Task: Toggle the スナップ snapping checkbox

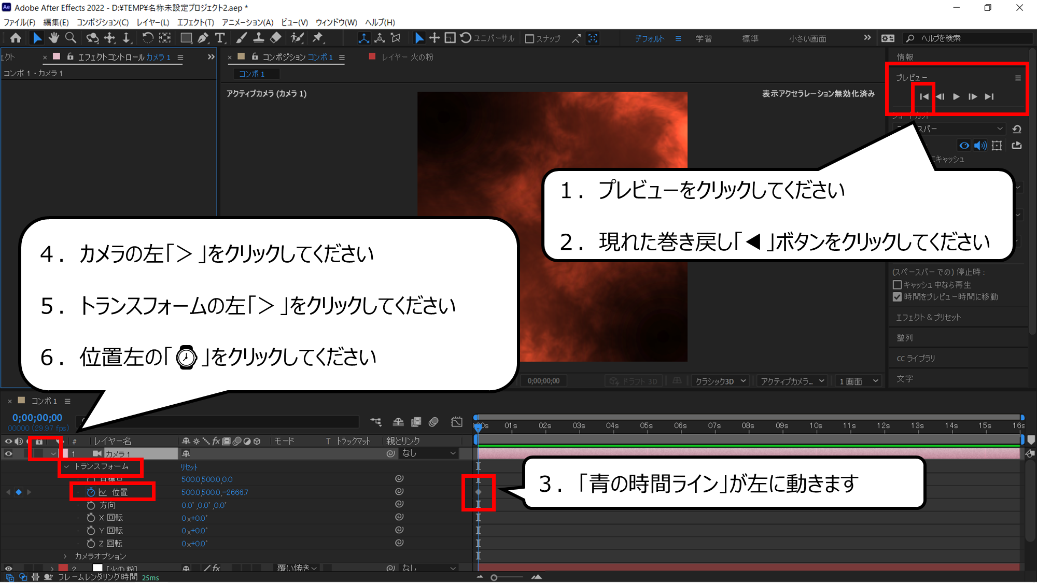Action: coord(529,39)
